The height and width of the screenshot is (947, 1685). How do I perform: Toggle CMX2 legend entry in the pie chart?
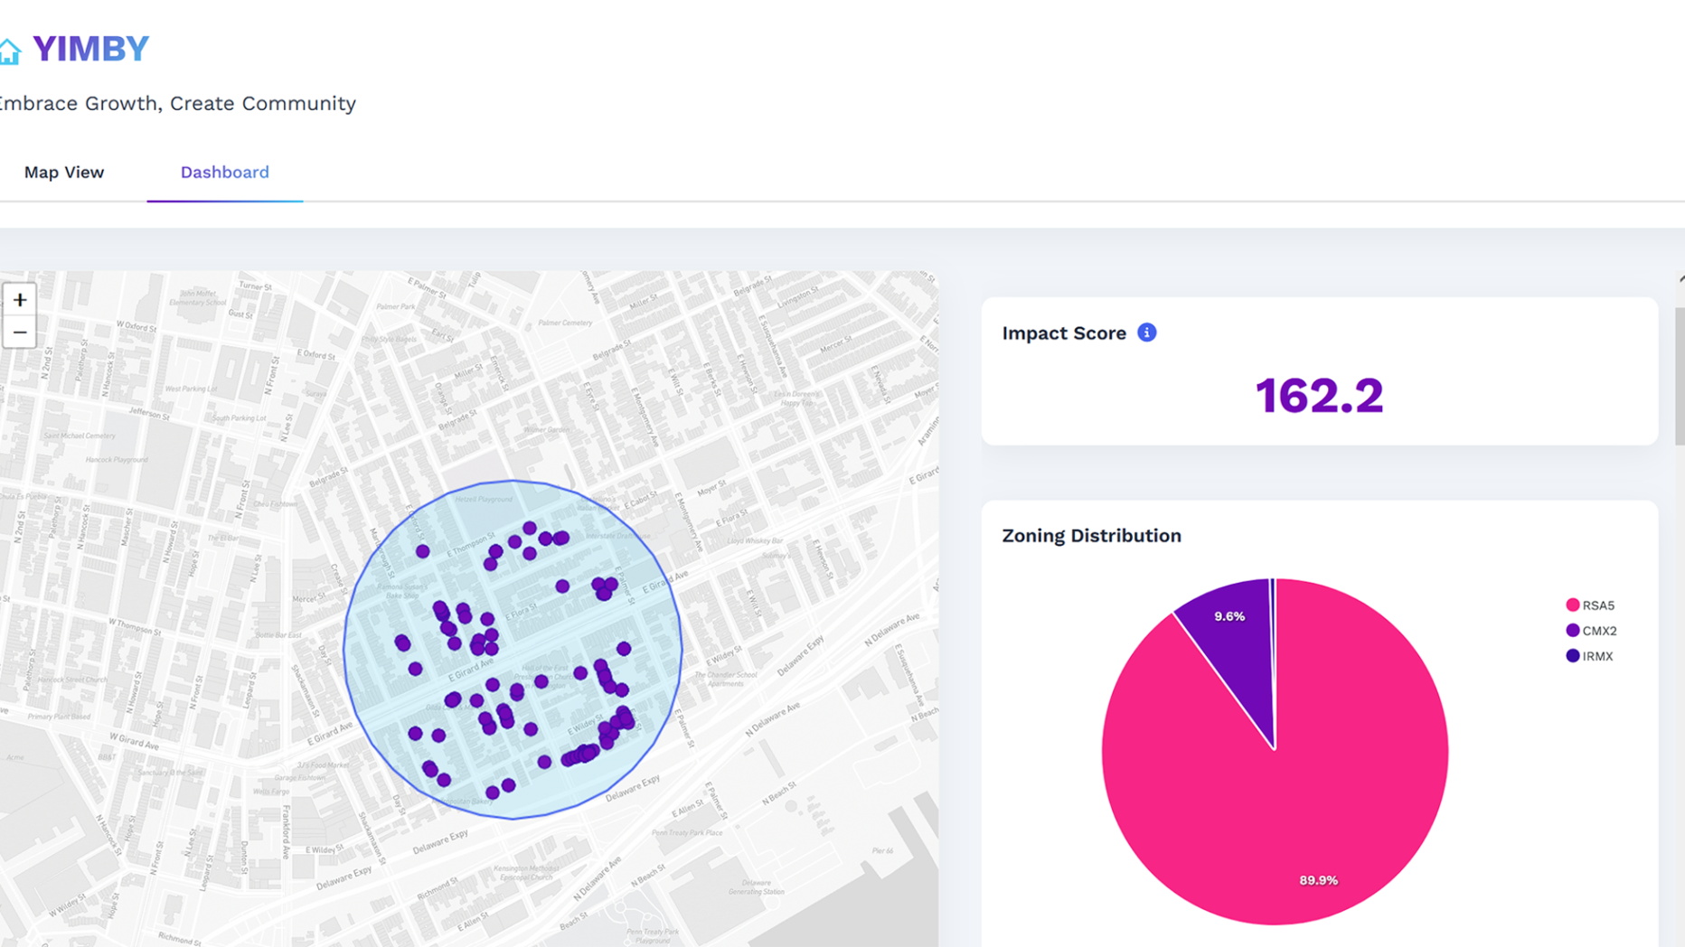(x=1591, y=631)
